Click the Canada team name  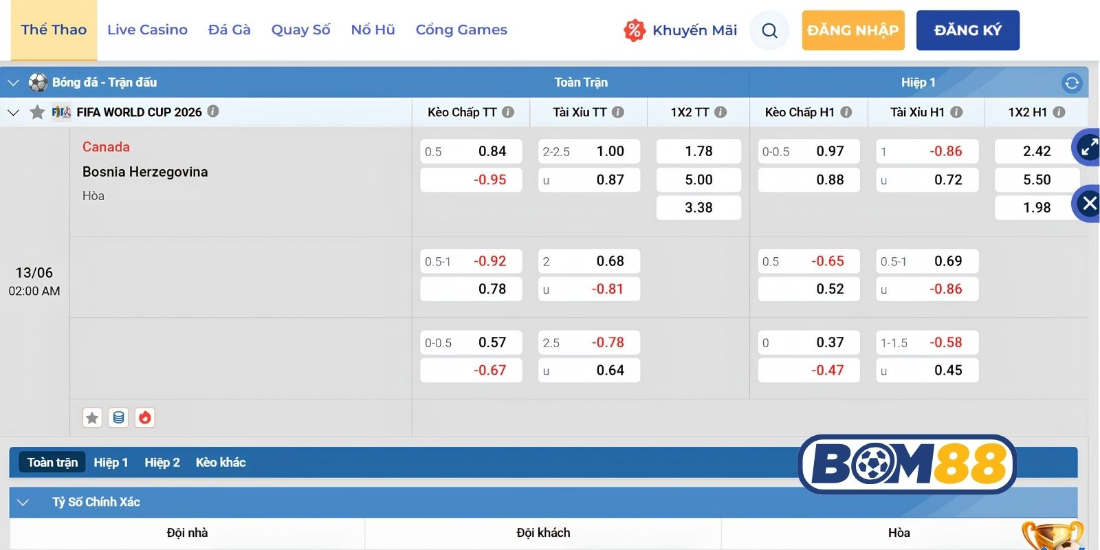pos(106,147)
